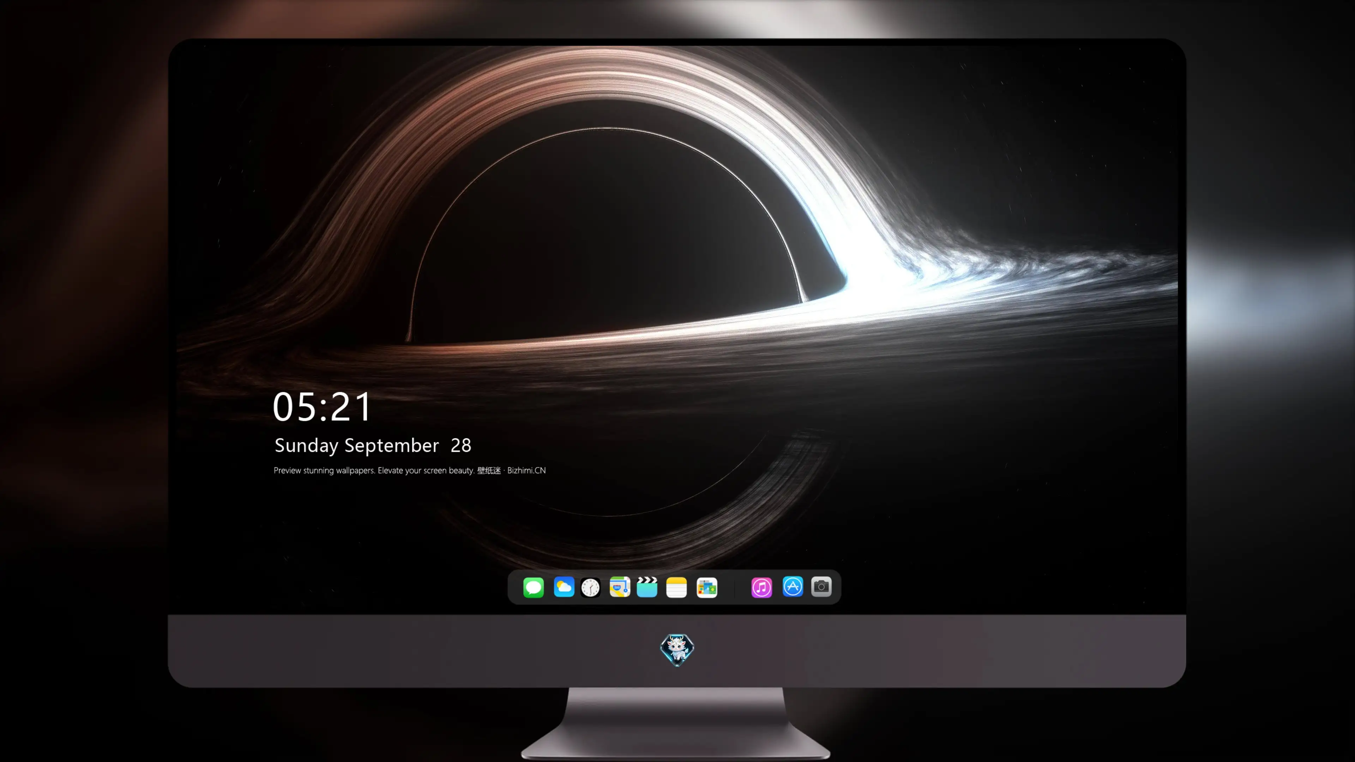Launch the clapperboard Videos app

pos(647,587)
